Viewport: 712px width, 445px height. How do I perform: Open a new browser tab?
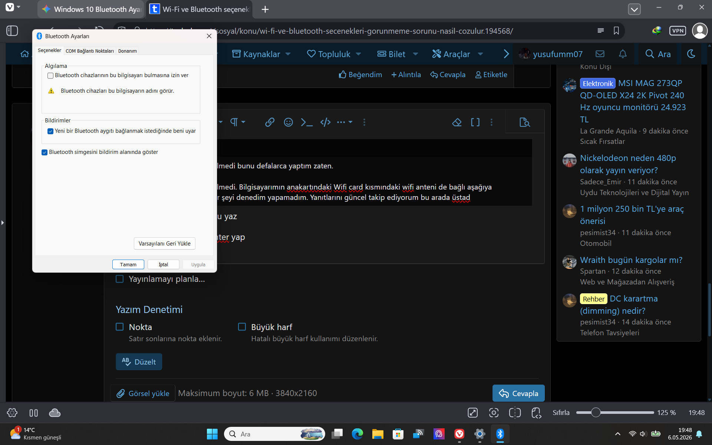[265, 9]
